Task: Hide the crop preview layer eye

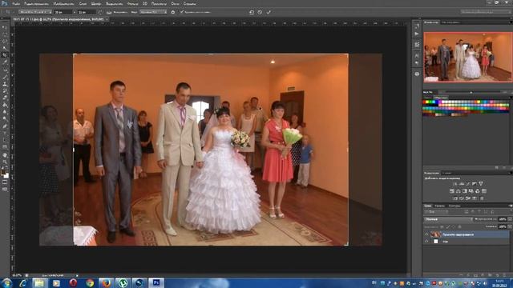Action: point(426,234)
